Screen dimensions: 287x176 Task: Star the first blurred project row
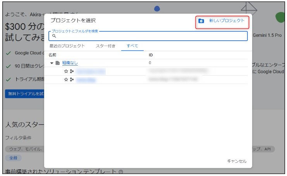click(x=66, y=71)
